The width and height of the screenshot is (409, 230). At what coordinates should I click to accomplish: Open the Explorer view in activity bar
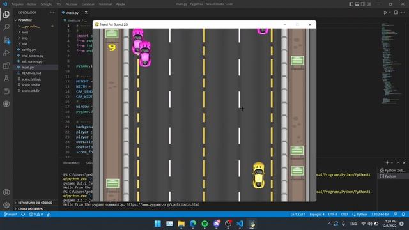click(x=6, y=15)
